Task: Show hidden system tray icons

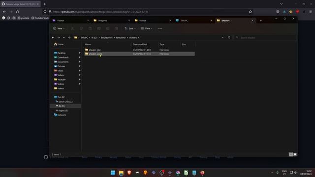Action: (x=272, y=173)
